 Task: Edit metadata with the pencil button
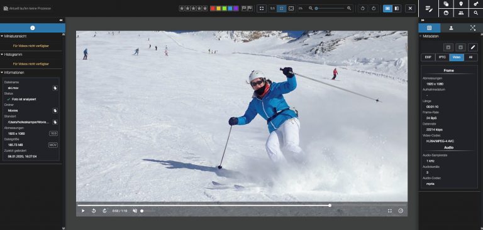(x=473, y=47)
